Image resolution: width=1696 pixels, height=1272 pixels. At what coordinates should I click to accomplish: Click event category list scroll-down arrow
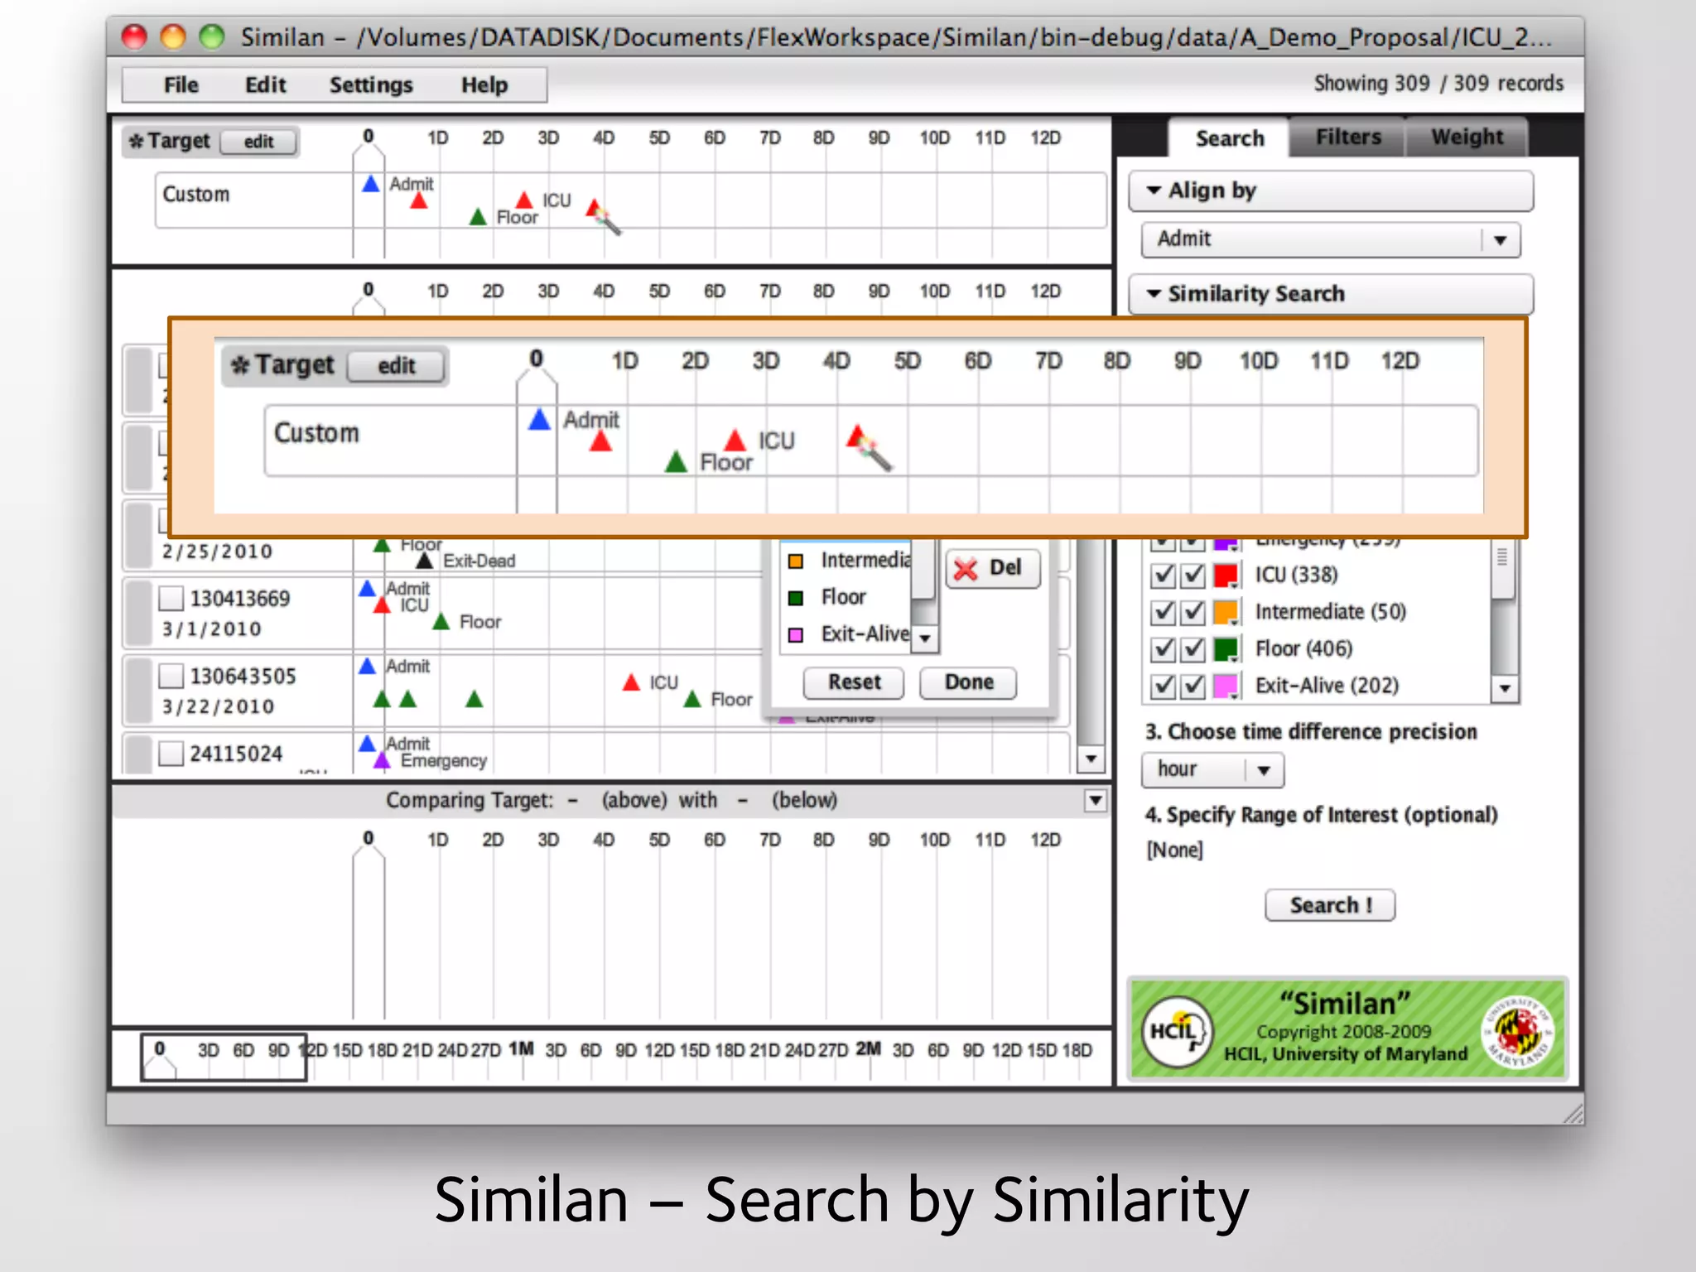coord(1505,688)
